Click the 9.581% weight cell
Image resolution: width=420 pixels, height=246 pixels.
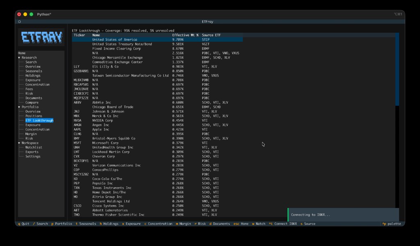pos(178,44)
